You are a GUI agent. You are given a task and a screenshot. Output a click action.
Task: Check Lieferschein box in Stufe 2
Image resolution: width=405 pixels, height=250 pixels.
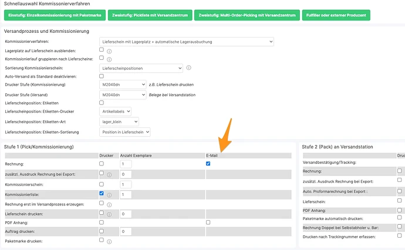(400, 201)
